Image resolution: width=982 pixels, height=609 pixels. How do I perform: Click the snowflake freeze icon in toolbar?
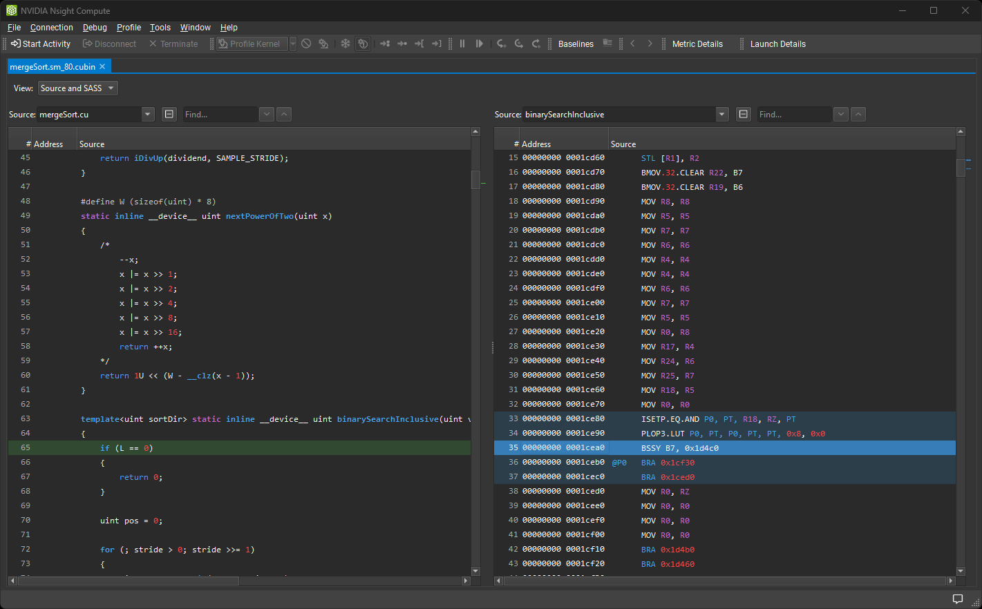[346, 43]
